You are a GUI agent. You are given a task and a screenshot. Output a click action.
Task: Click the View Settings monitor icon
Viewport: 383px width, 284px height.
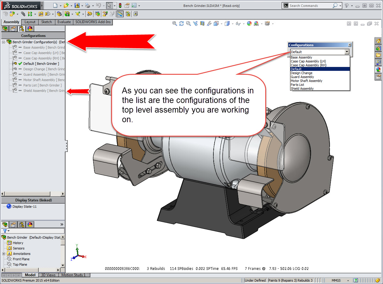[x=267, y=23]
